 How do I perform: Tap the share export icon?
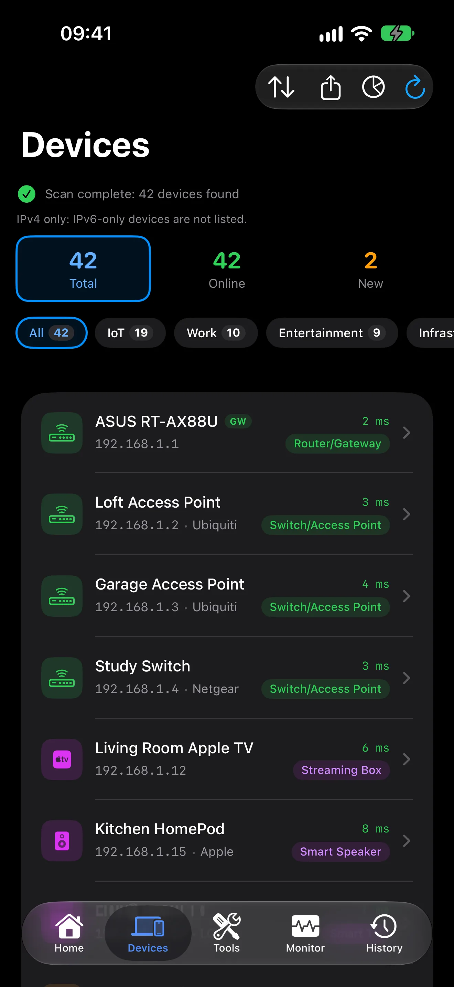[331, 87]
